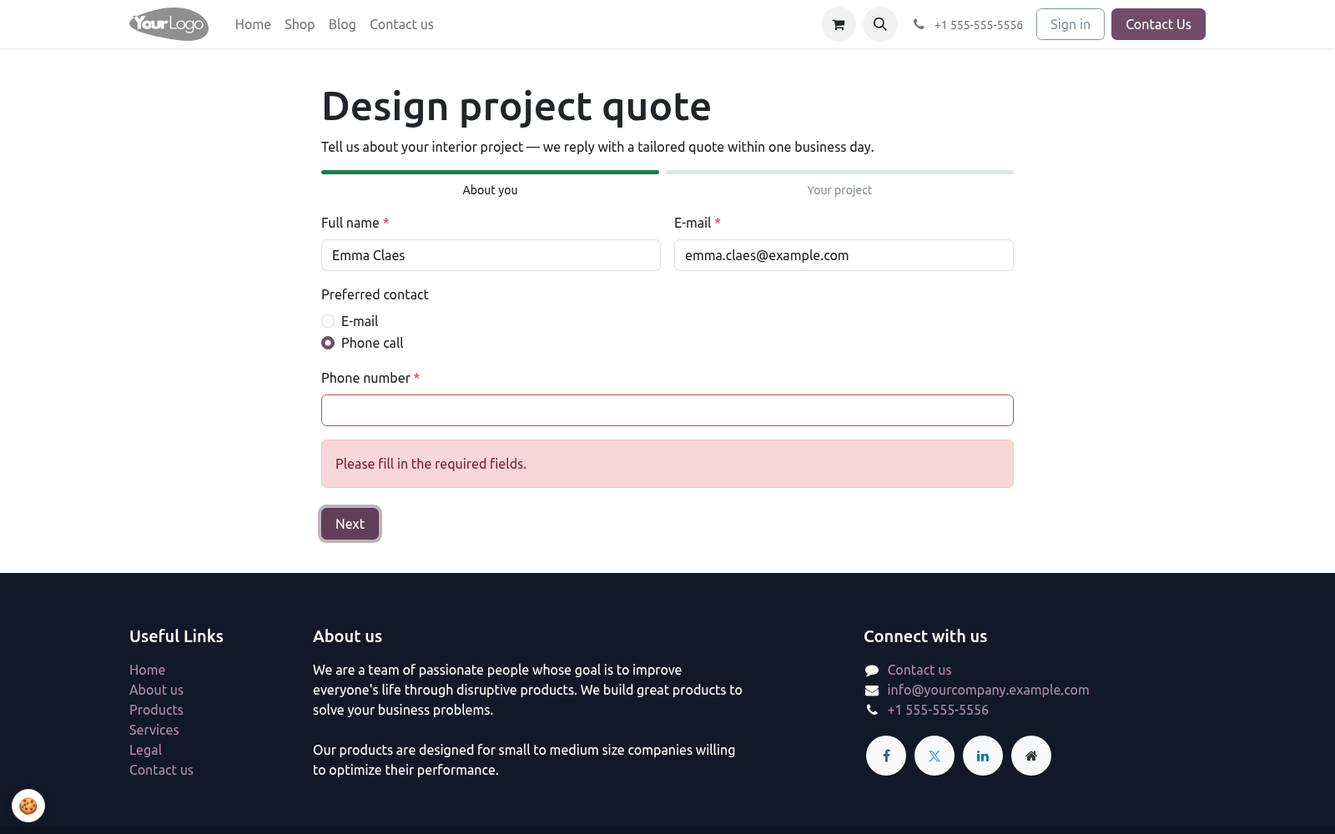Viewport: 1335px width, 834px height.
Task: Click the Your project progress step
Action: point(839,183)
